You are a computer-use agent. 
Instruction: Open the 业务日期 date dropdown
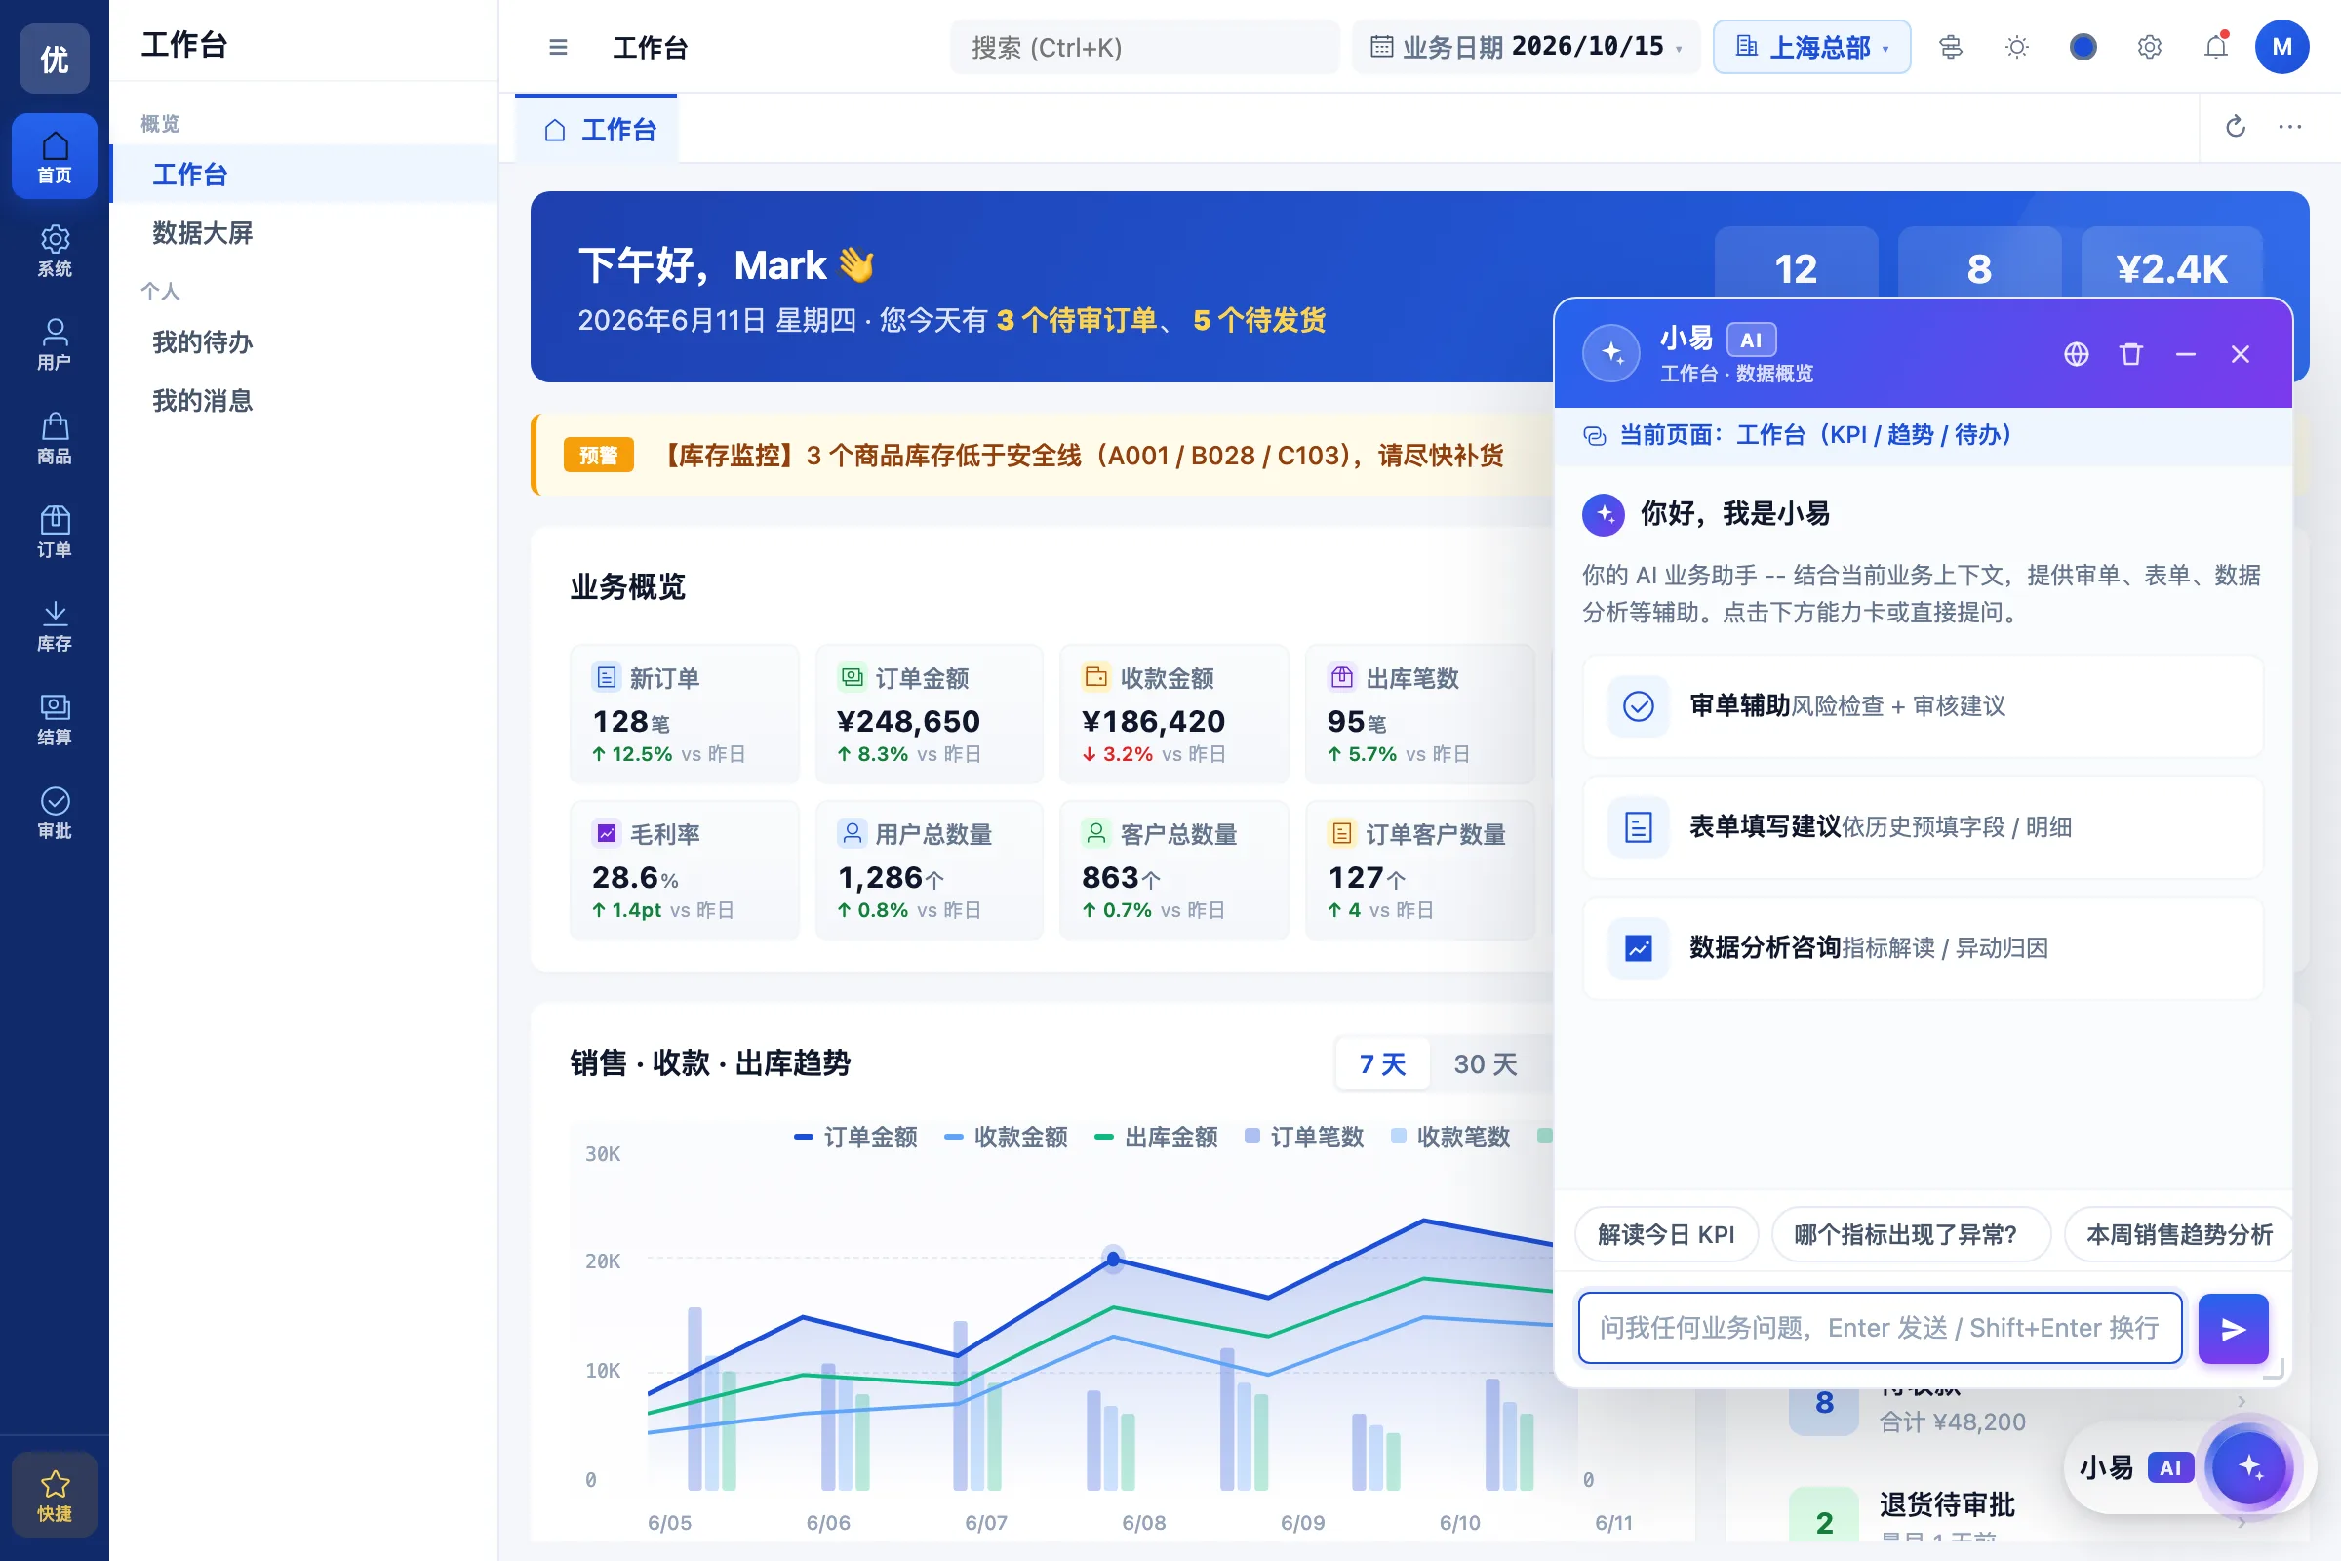(x=1526, y=47)
